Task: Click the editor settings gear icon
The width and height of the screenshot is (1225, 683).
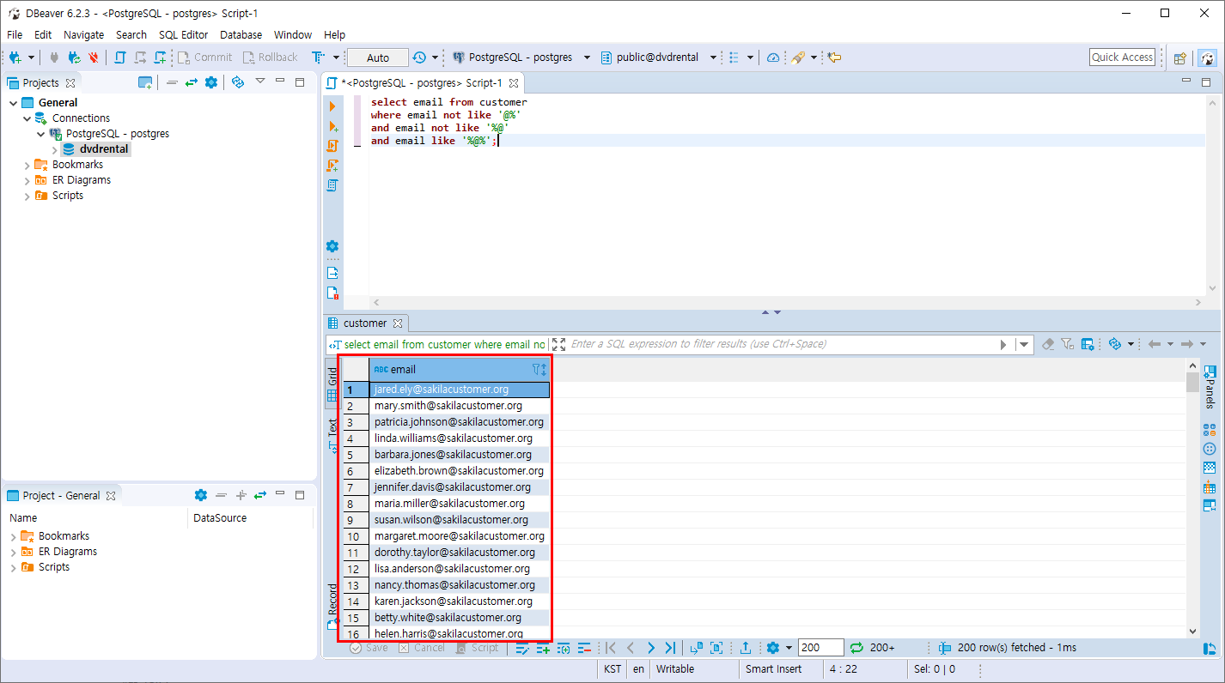Action: [332, 246]
